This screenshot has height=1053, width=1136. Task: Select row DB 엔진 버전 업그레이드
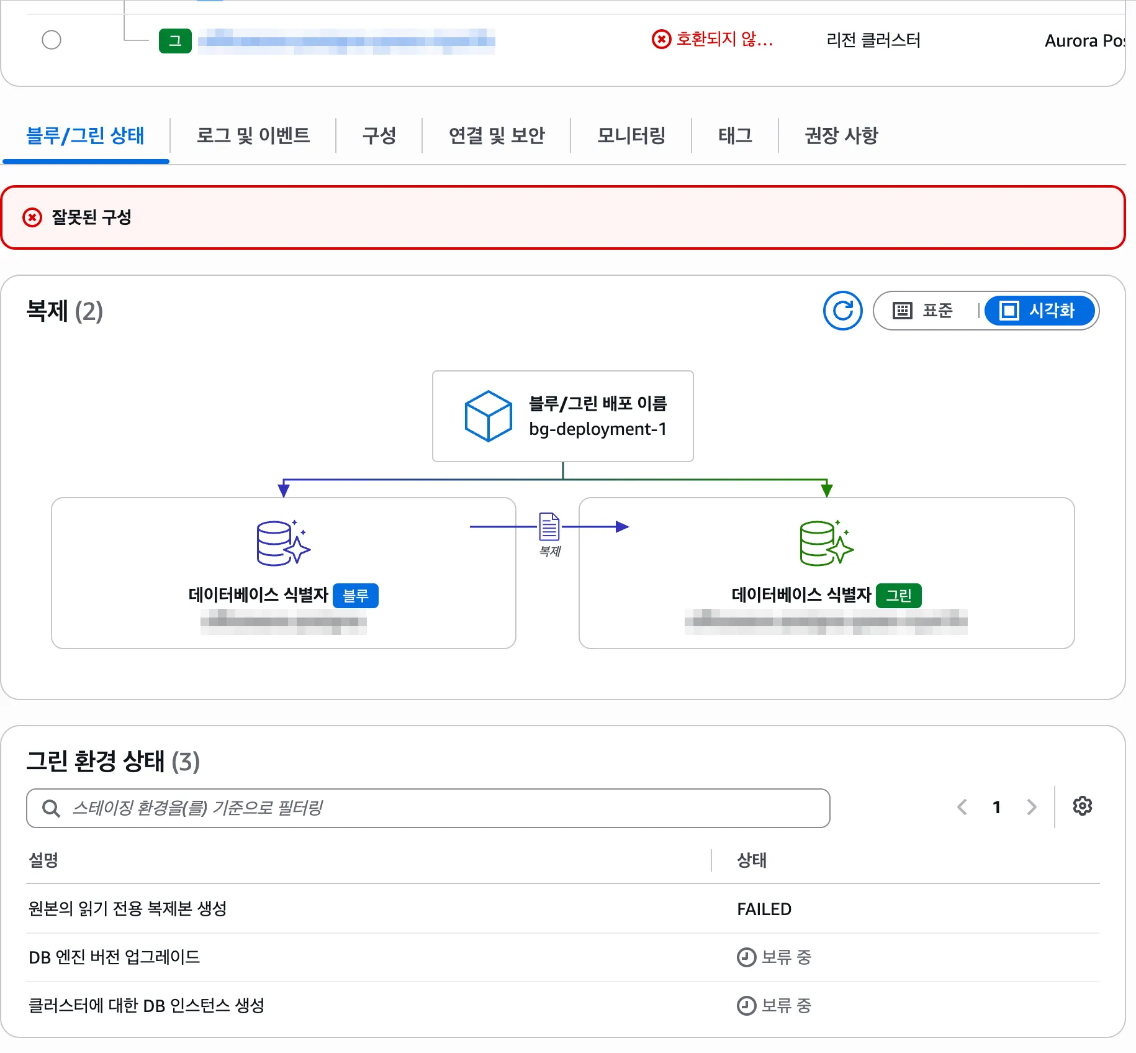click(x=563, y=957)
